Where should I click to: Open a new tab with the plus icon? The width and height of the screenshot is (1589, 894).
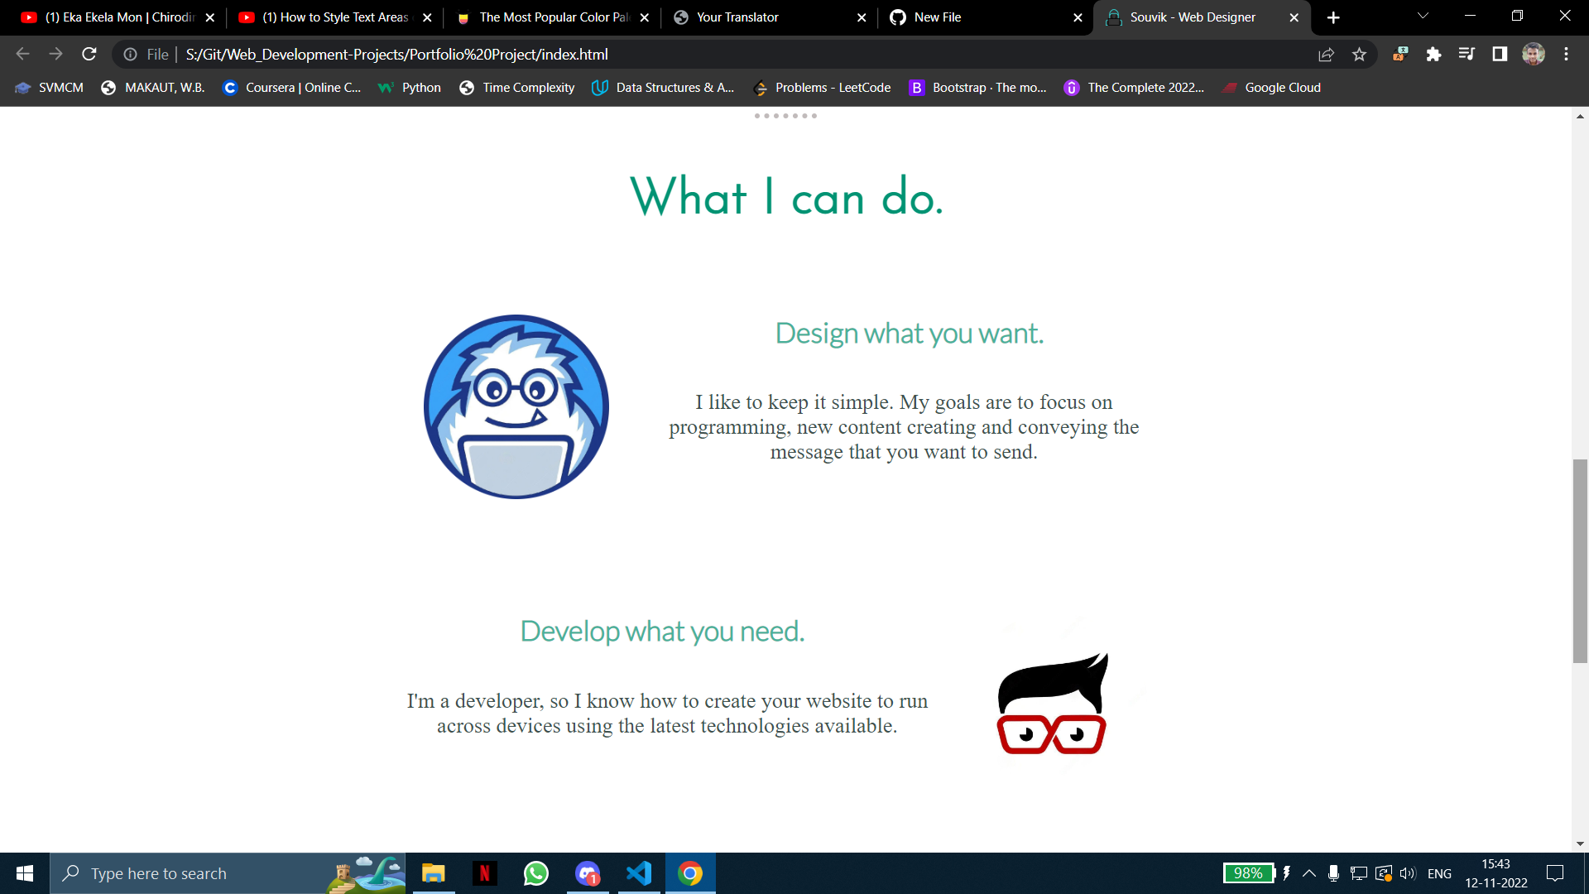point(1333,17)
